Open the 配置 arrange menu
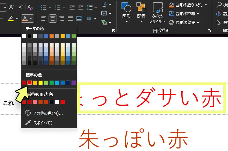Screen dimensions: 228x151 pos(141,12)
